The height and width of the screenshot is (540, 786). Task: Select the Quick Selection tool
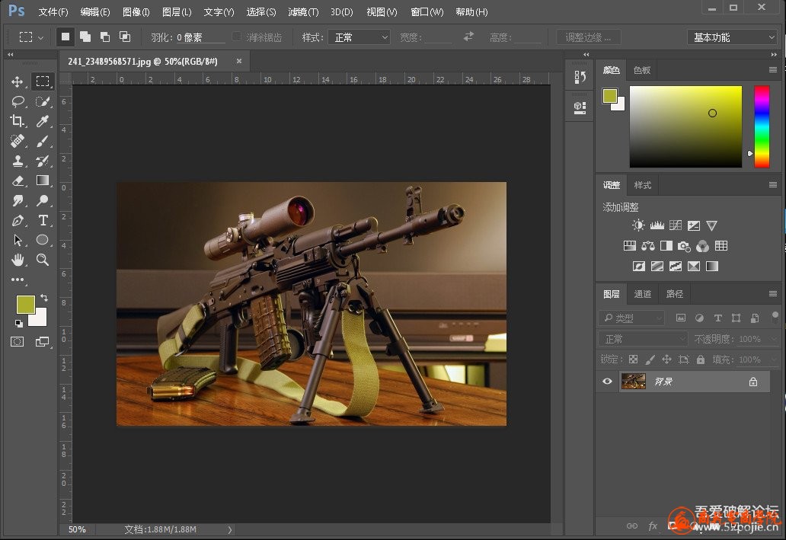point(43,101)
